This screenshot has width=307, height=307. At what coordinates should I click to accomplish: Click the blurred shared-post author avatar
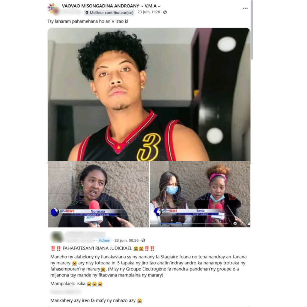click(x=57, y=237)
